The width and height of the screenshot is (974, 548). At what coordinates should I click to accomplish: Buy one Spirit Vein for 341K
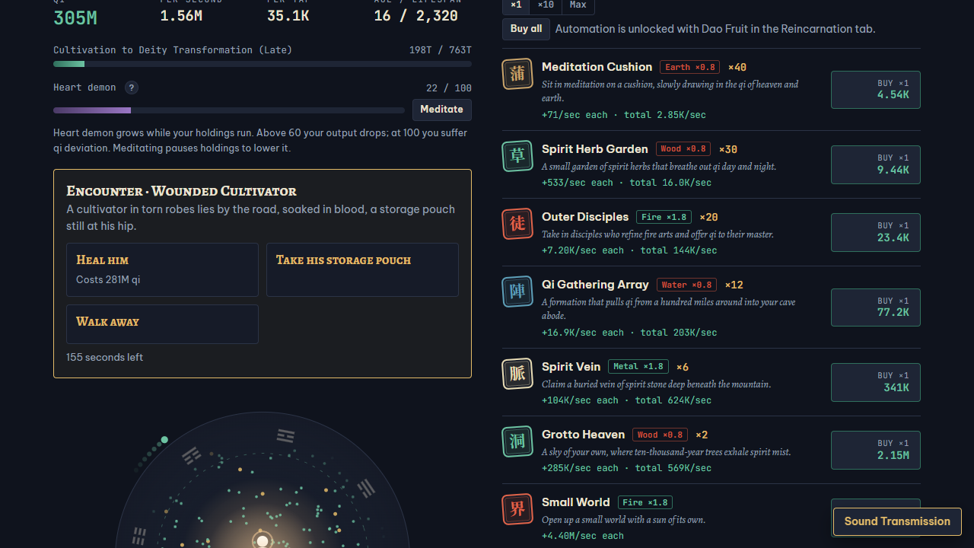pos(876,382)
